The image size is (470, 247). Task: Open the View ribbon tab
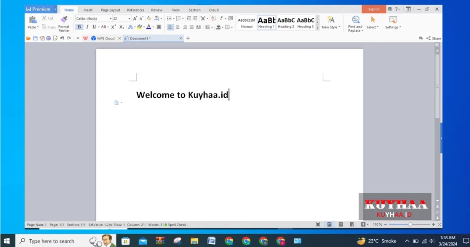(176, 10)
